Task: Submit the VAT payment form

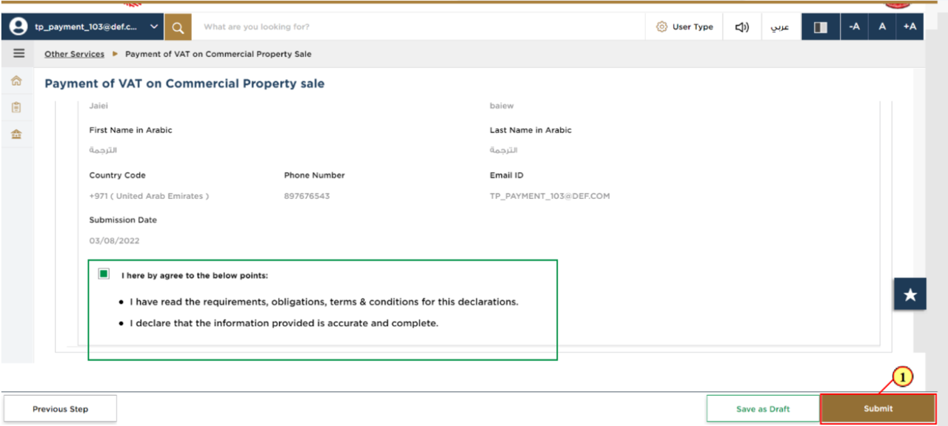Action: tap(878, 408)
